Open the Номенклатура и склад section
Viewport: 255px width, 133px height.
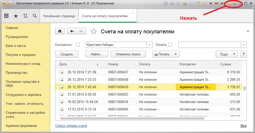(x=23, y=64)
